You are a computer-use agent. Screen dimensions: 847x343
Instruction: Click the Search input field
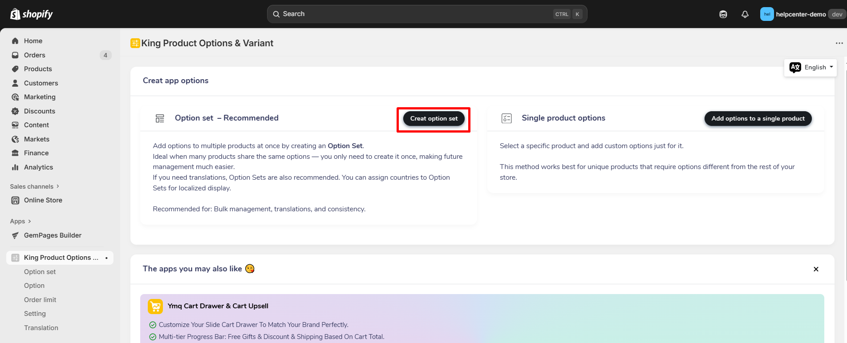click(x=414, y=14)
